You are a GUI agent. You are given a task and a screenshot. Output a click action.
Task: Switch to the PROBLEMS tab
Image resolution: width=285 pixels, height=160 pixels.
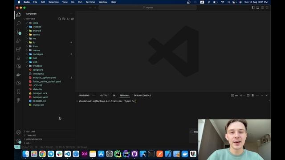click(84, 96)
